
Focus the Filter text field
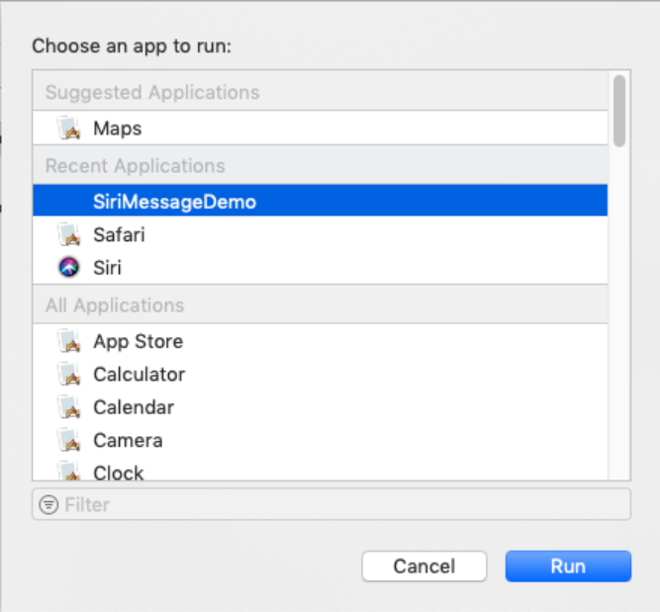click(x=331, y=504)
